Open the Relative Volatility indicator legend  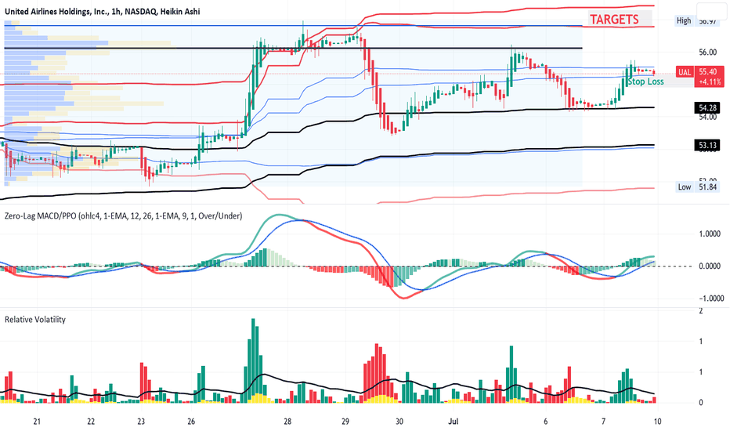(x=35, y=320)
